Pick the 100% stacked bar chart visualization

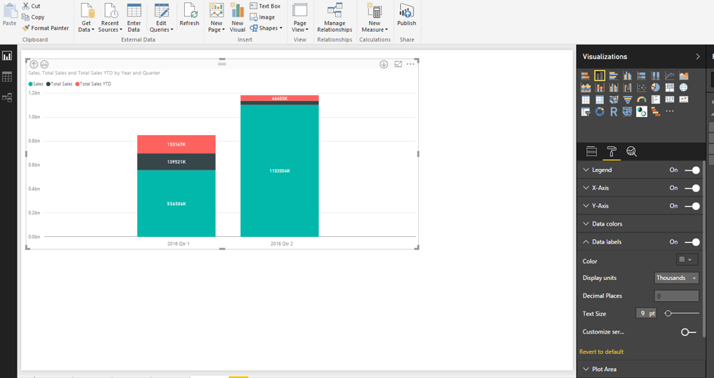pos(642,75)
